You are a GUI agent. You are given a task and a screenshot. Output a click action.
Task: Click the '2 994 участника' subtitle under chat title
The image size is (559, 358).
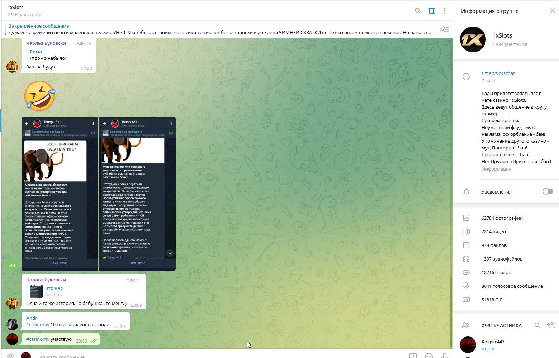[x=25, y=15]
